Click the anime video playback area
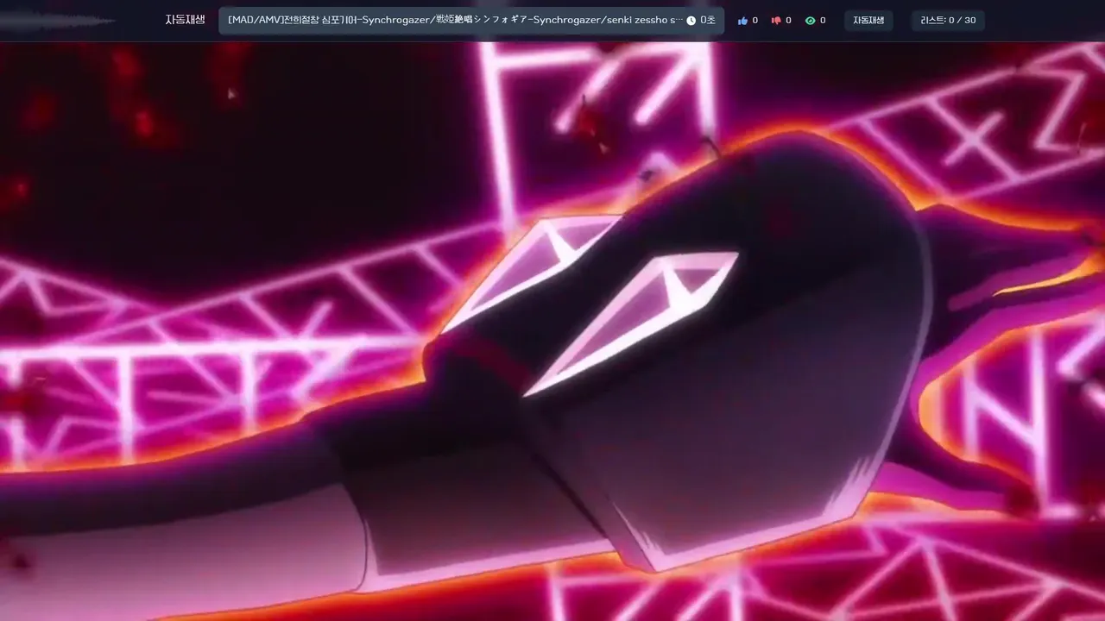 click(x=552, y=331)
